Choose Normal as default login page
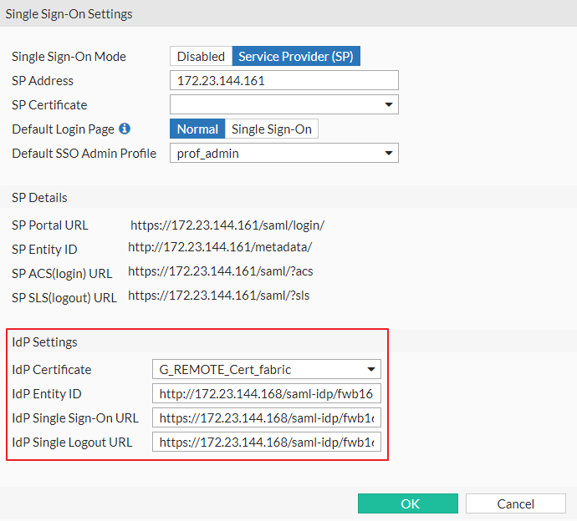 tap(197, 129)
